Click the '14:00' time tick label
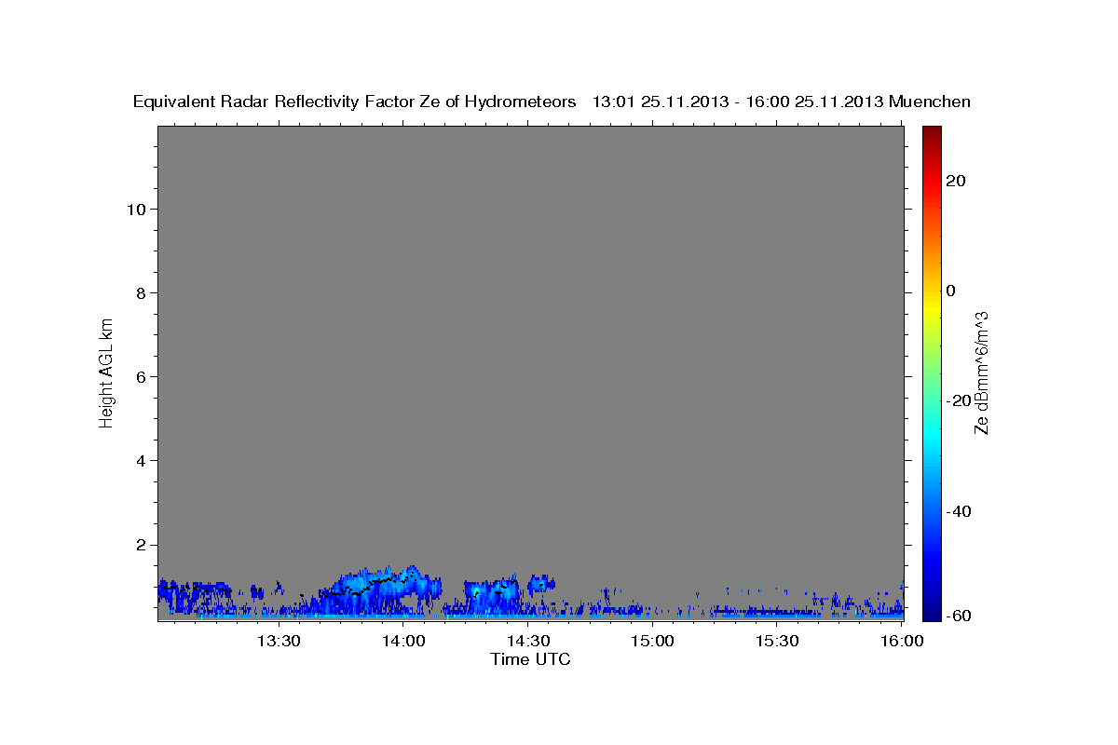Screen dimensions: 1118x745 click(402, 641)
